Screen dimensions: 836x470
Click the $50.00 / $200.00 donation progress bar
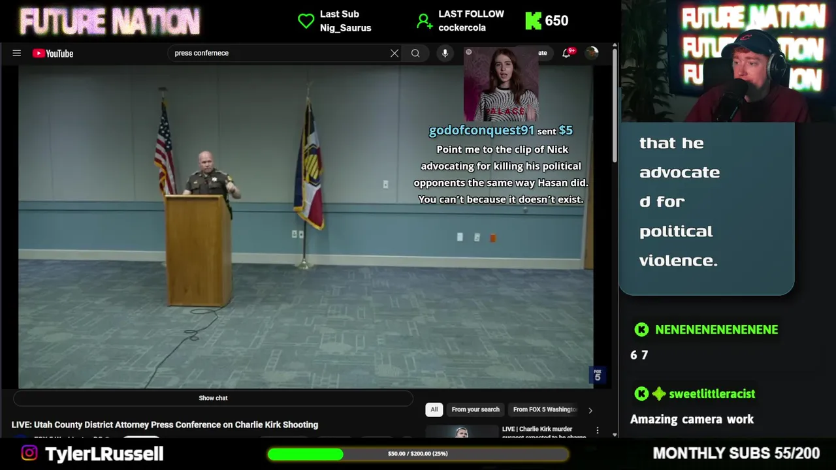[418, 454]
